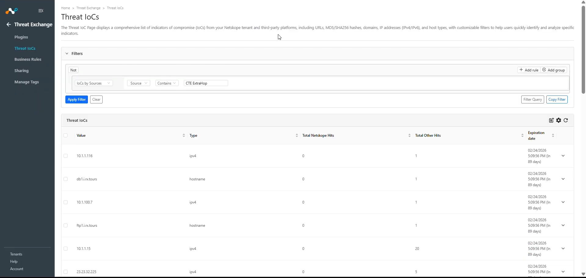Open Manage Tags in the sidebar
586x278 pixels.
(x=27, y=82)
